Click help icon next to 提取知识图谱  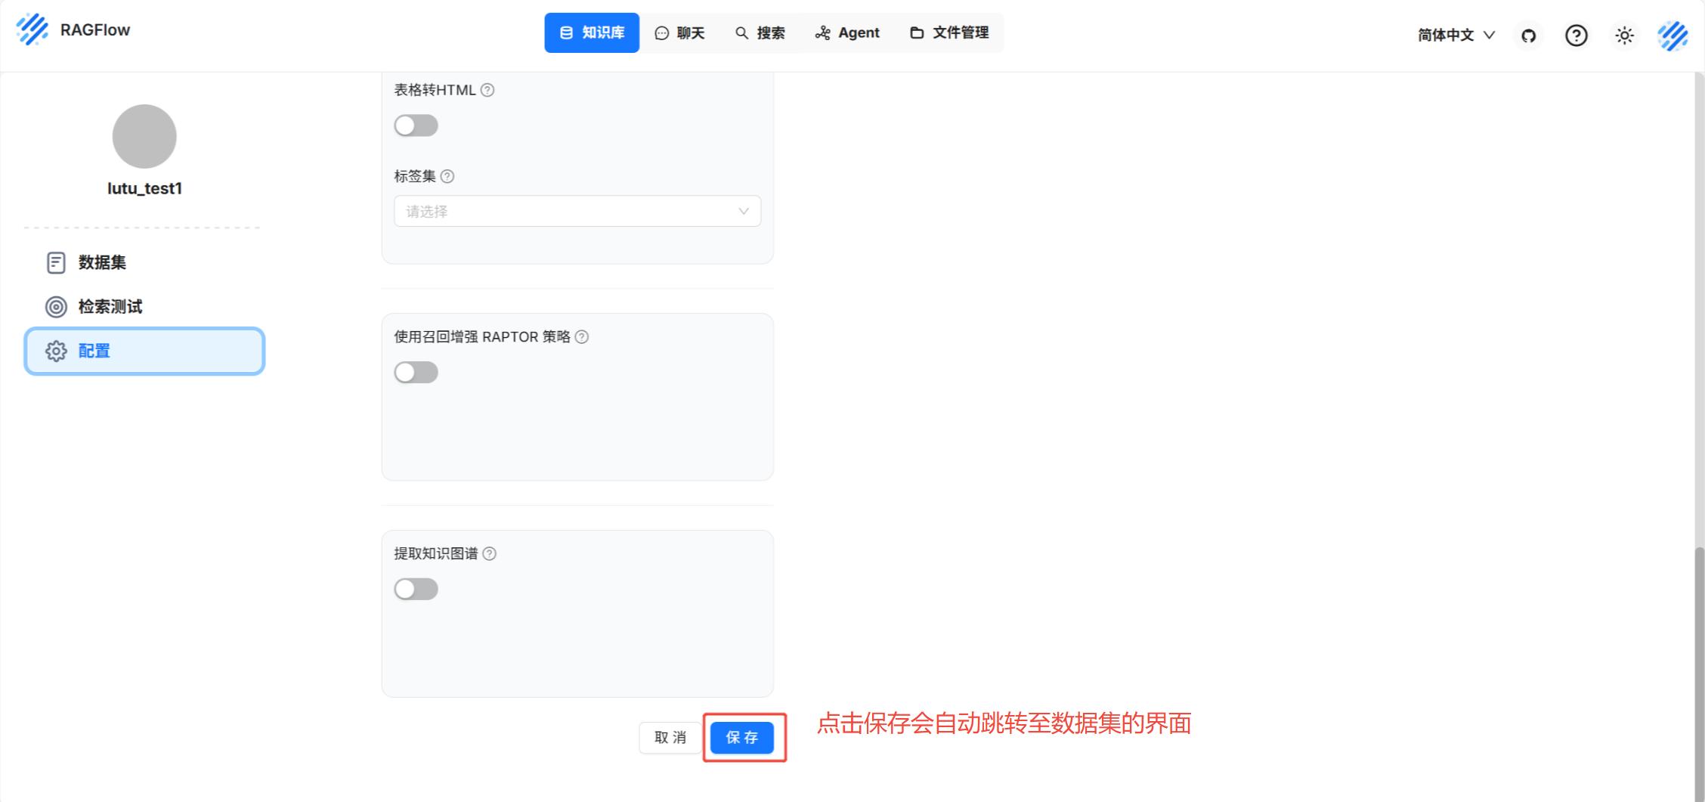[x=490, y=554]
